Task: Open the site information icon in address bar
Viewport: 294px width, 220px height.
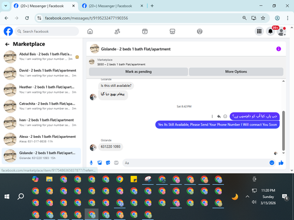Action: (x=39, y=18)
